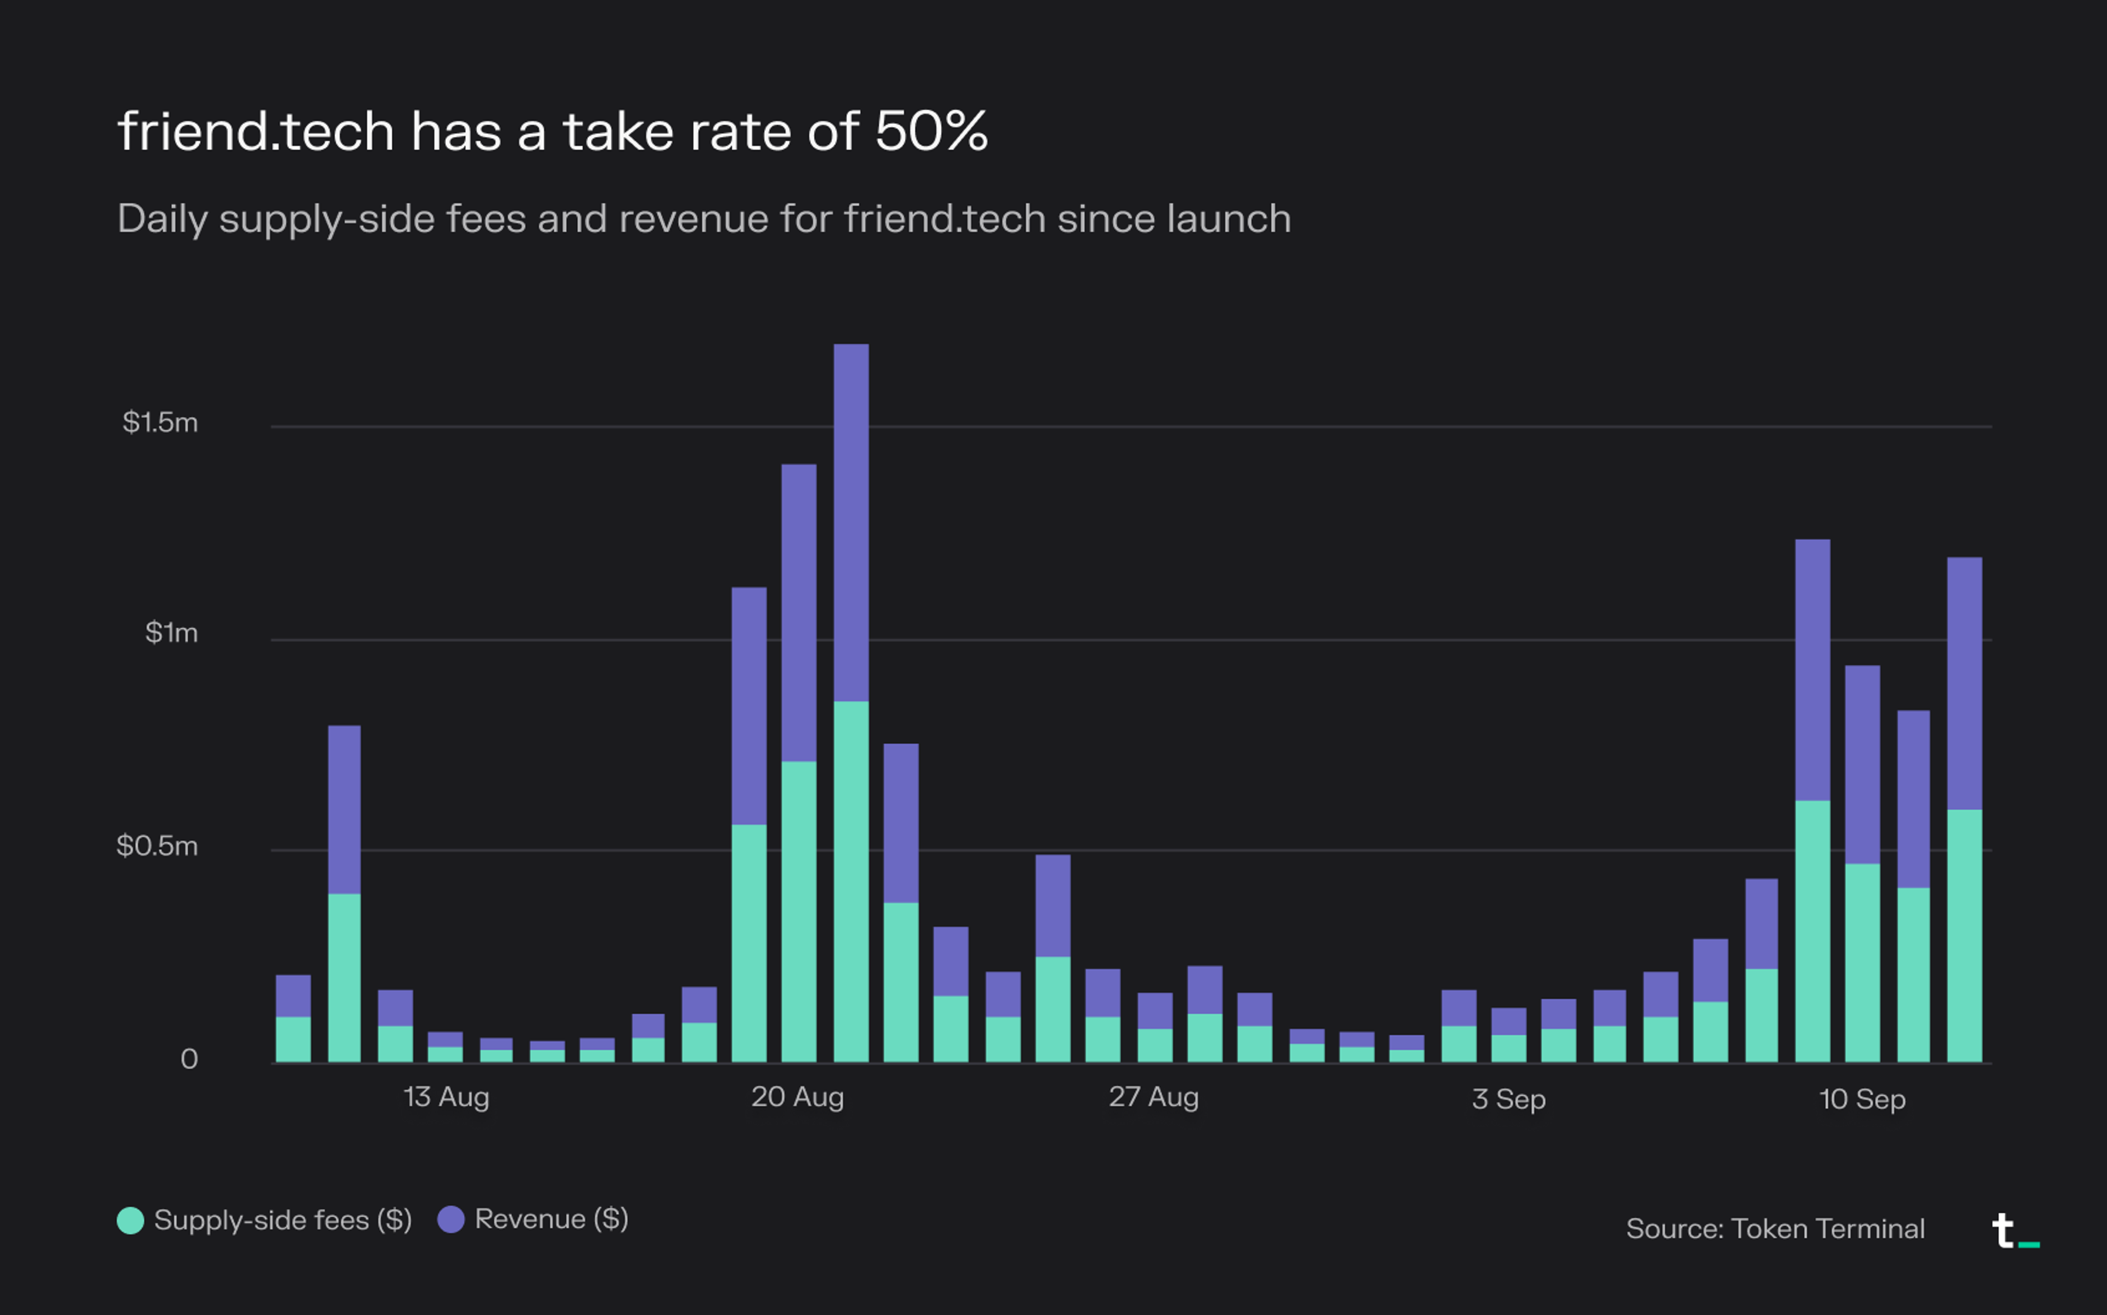
Task: Click the chart title about 50% take rate
Action: 553,132
